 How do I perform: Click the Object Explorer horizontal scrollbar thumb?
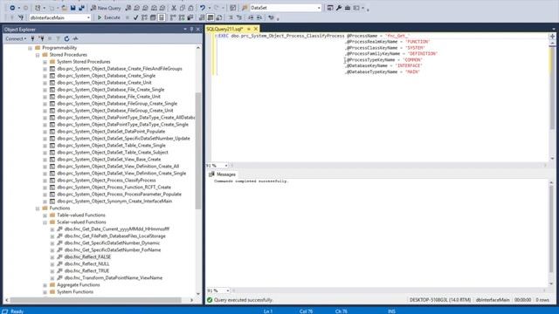[95, 300]
